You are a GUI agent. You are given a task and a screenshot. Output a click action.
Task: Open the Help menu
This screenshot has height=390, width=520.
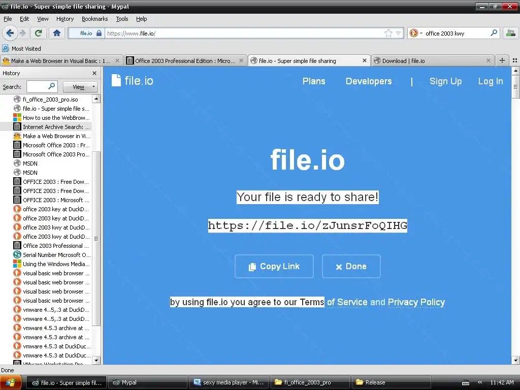click(141, 19)
